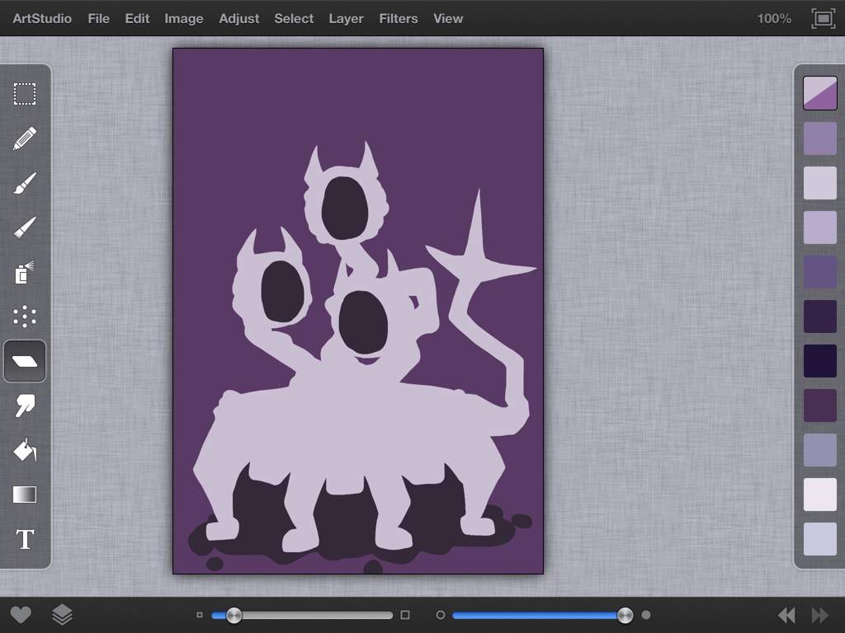This screenshot has width=845, height=633.
Task: Pick the muted indigo swatch, fifth in palette
Action: pos(819,272)
